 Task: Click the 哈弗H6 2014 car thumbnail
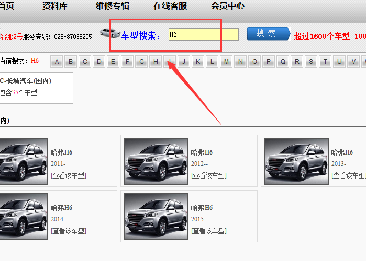coord(24,217)
